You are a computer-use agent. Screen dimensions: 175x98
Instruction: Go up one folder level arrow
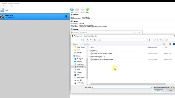click(81, 40)
